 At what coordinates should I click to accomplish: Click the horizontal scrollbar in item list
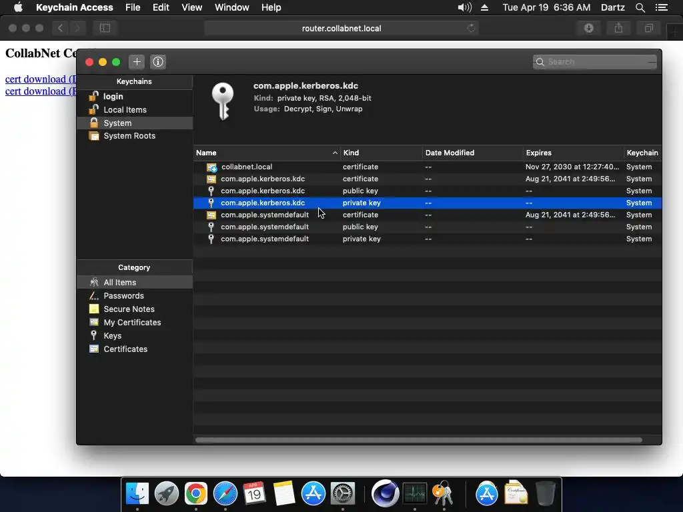tap(419, 440)
